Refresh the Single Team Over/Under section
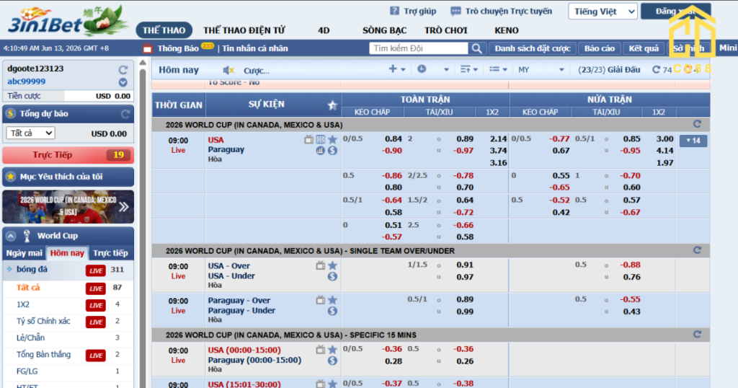The width and height of the screenshot is (738, 388). point(697,250)
